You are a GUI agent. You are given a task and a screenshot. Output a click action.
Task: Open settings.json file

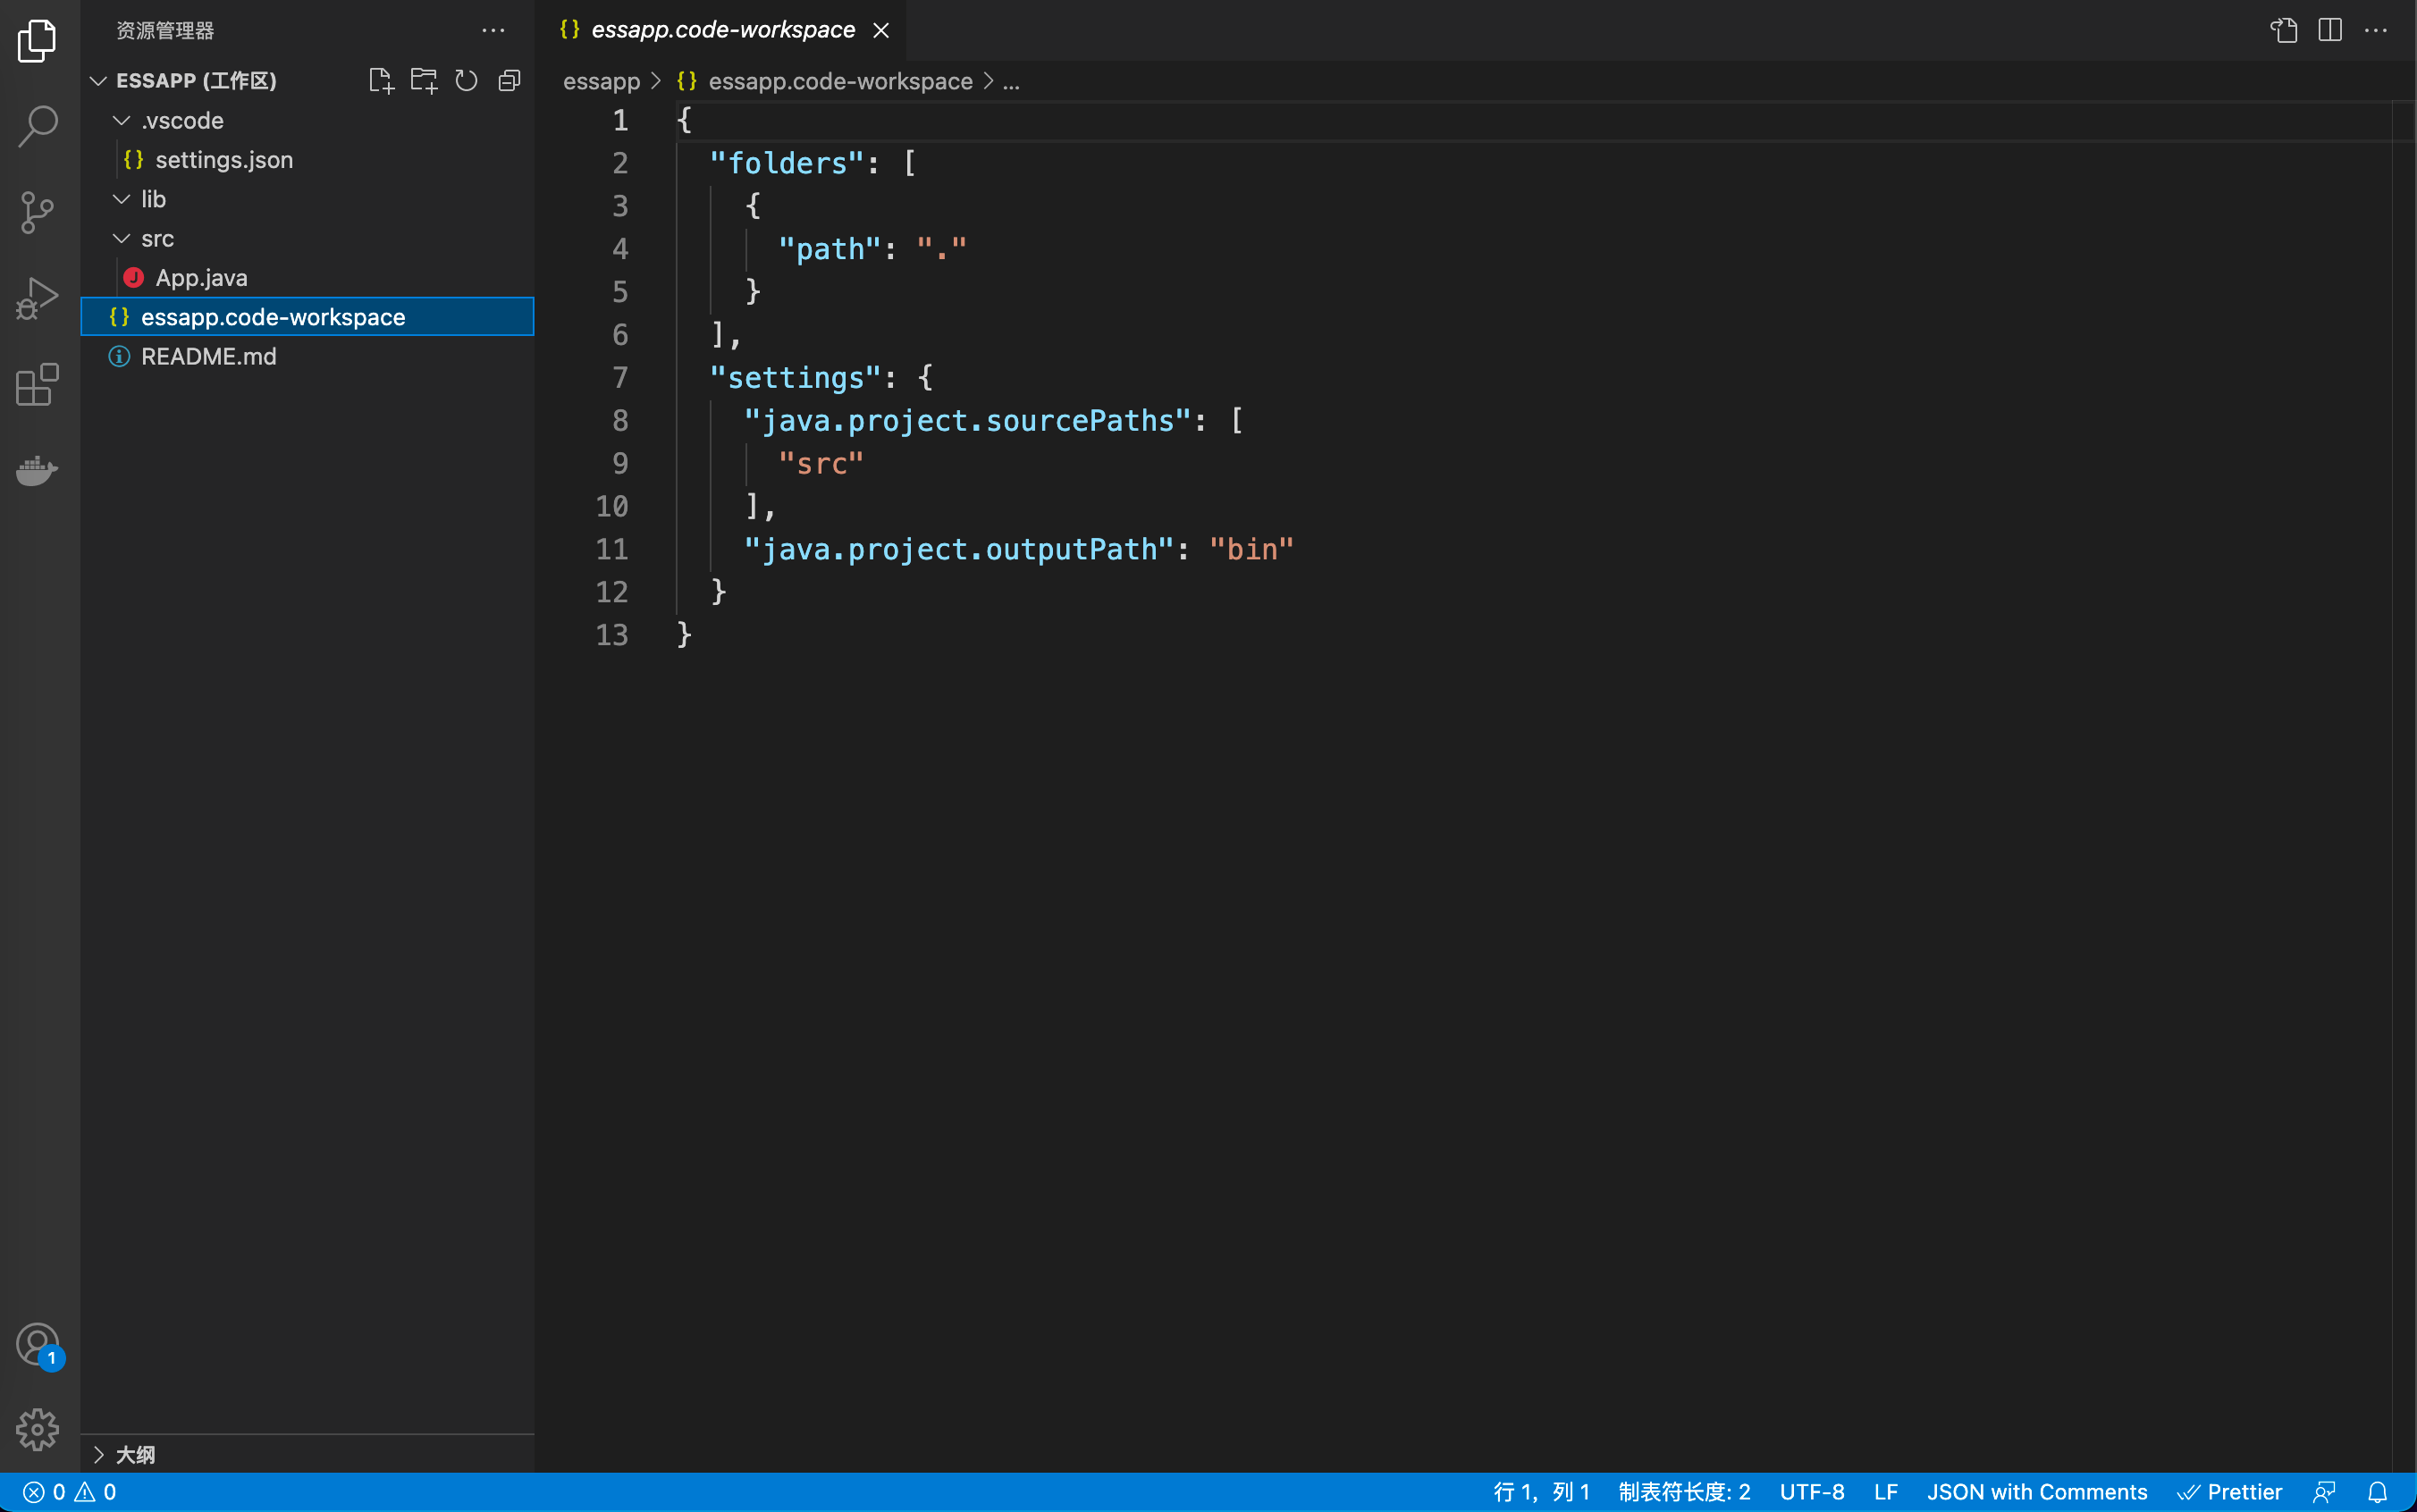point(307,160)
